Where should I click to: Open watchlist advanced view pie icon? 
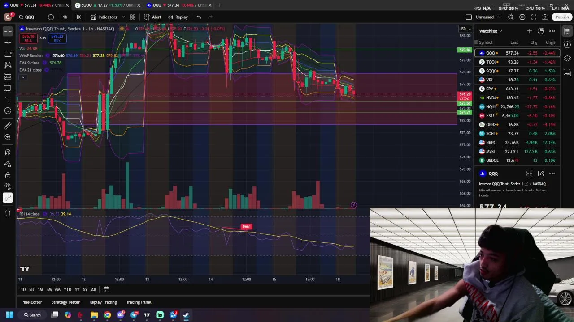[x=541, y=31]
